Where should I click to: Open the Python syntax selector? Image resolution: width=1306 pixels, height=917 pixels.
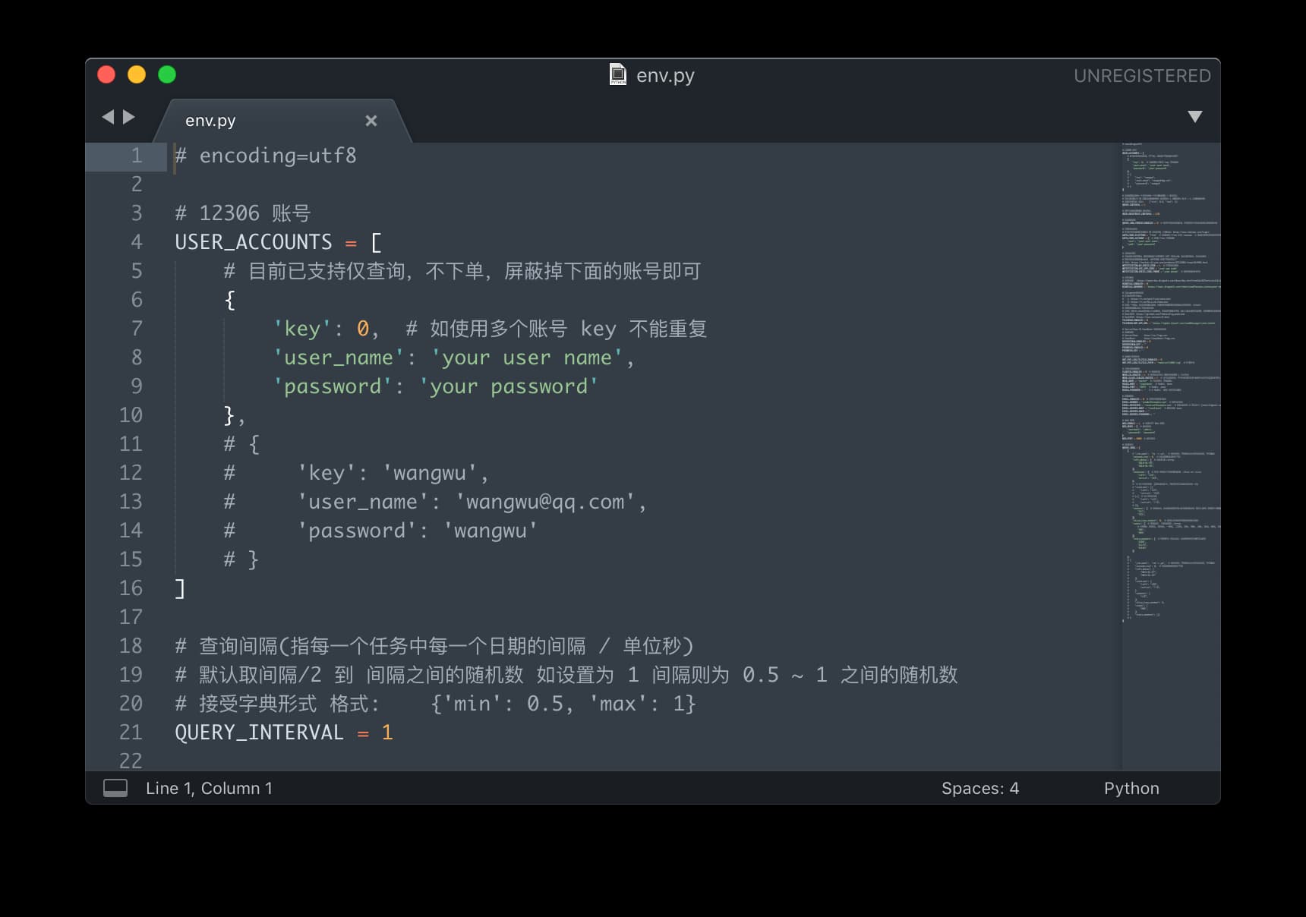[1131, 788]
